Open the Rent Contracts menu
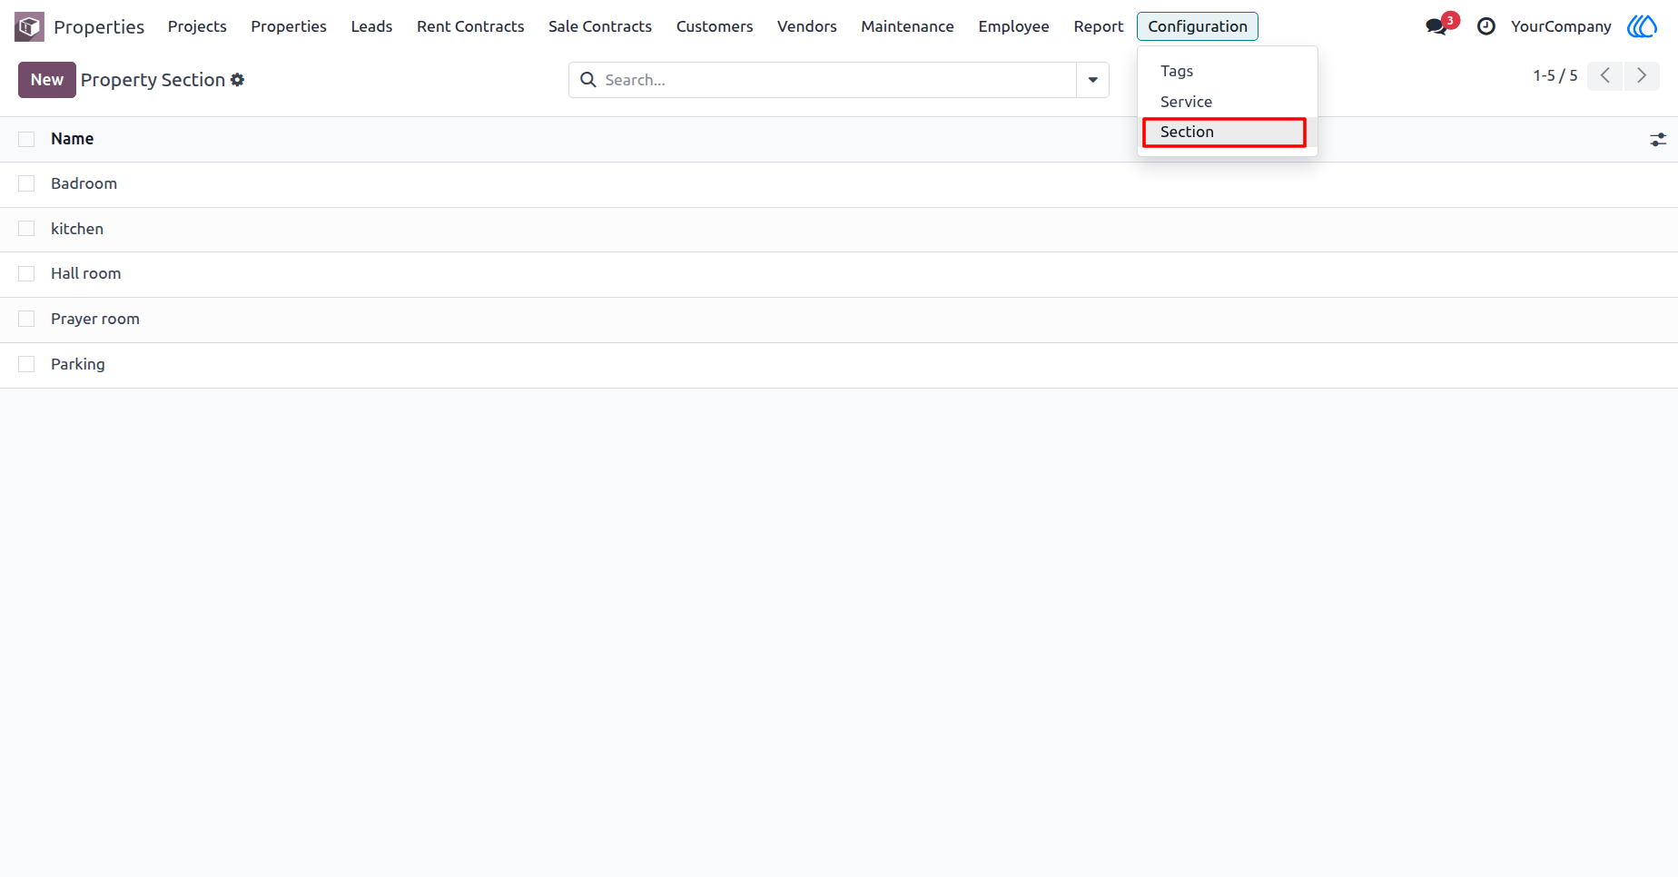Screen dimensions: 1678x877 (470, 26)
